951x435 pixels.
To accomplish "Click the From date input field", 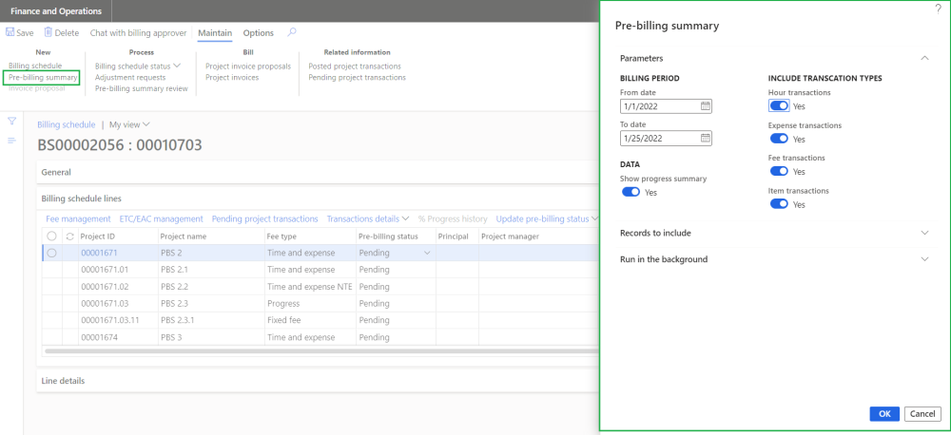I will 658,106.
